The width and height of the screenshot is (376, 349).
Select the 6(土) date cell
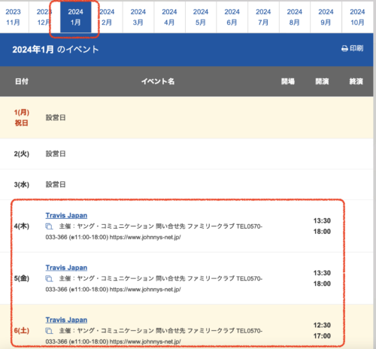22,330
